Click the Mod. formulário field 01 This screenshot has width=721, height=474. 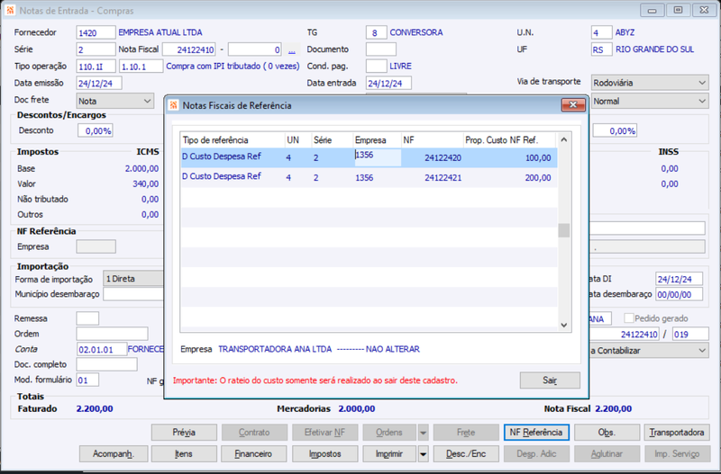87,380
